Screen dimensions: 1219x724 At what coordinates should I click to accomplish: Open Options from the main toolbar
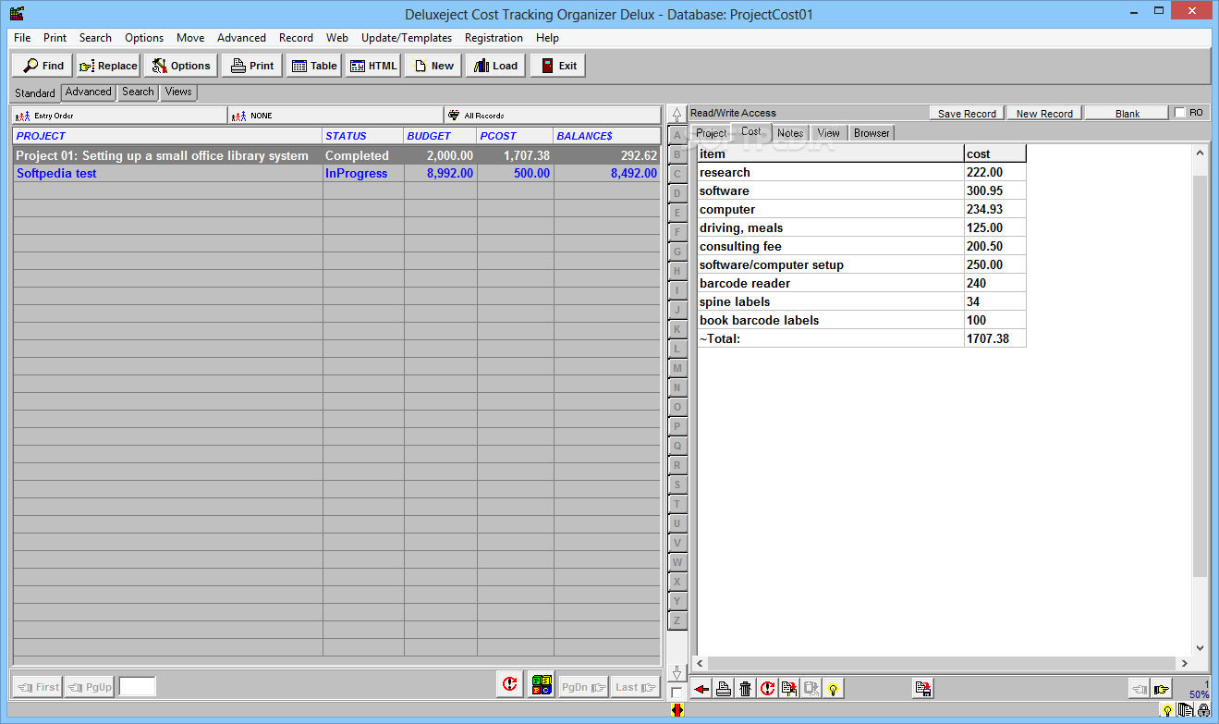[181, 66]
